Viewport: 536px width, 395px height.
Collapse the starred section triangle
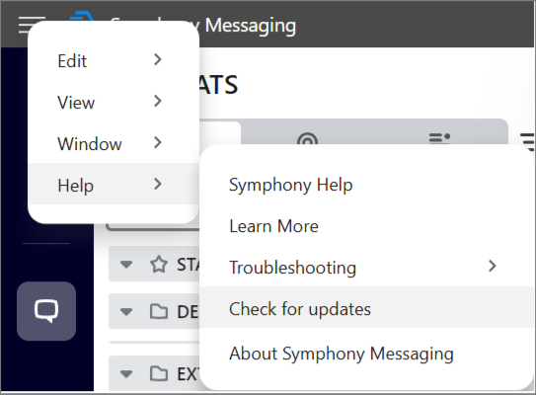pyautogui.click(x=126, y=265)
